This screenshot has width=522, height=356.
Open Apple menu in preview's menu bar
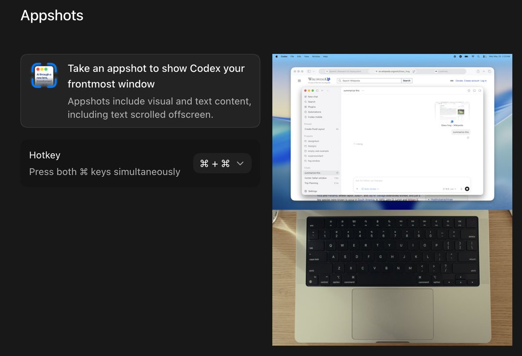276,57
